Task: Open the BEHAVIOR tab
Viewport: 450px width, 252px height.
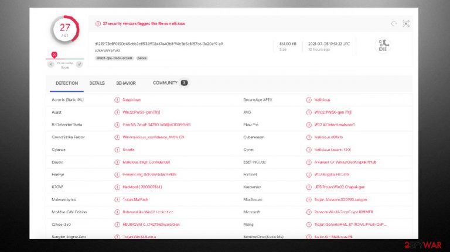Action: click(126, 84)
